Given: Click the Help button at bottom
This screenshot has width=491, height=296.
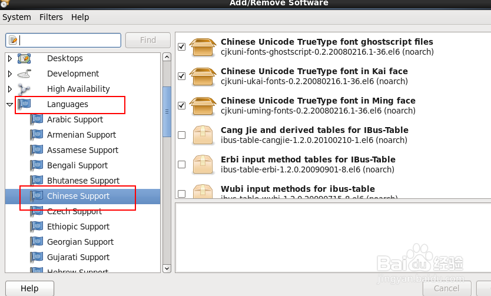Looking at the screenshot, I should tap(30, 288).
